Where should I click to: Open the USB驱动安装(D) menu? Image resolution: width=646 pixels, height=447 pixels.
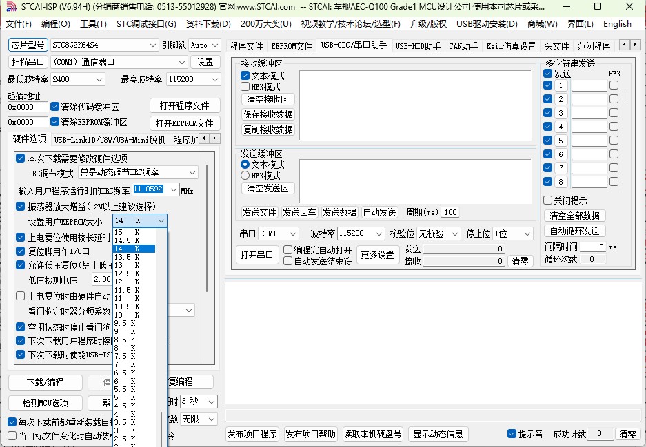point(487,24)
